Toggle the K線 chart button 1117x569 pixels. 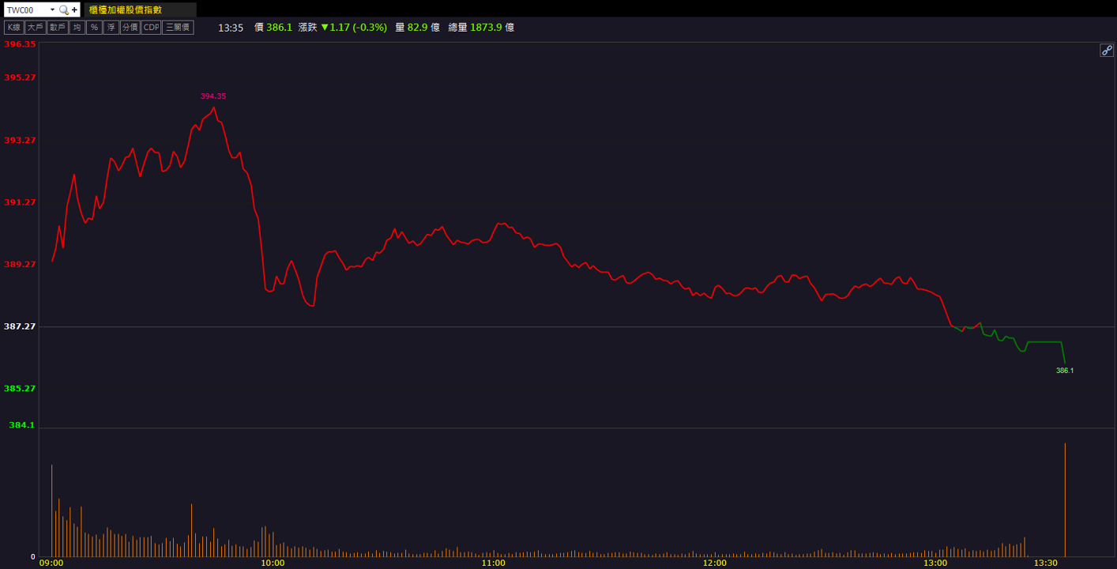click(13, 28)
